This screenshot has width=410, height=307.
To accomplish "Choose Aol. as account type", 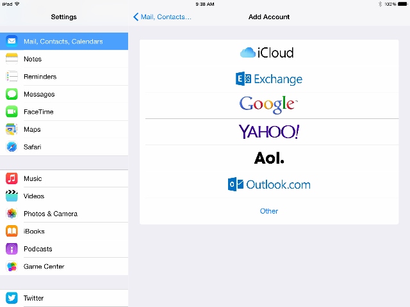I will 269,158.
